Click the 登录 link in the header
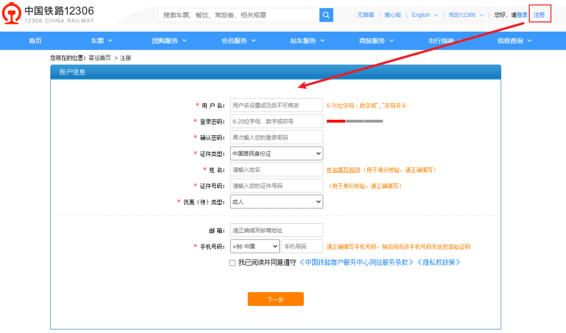 (522, 15)
